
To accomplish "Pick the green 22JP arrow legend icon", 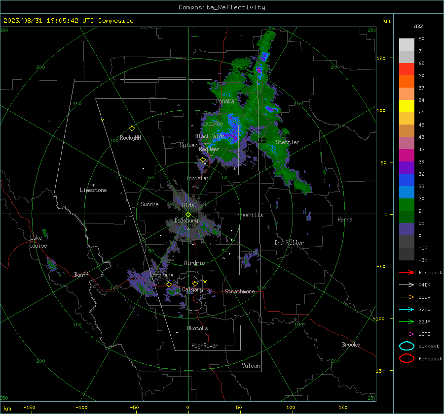I will pyautogui.click(x=407, y=321).
